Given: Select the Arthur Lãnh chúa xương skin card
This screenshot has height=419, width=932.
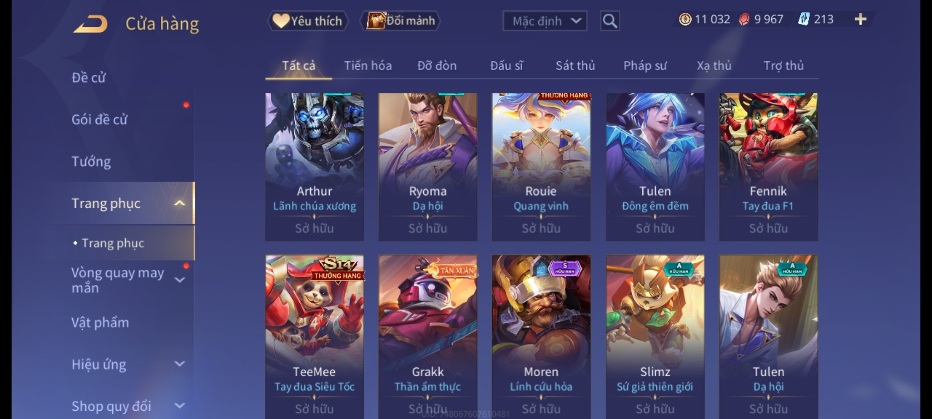Looking at the screenshot, I should 315,167.
